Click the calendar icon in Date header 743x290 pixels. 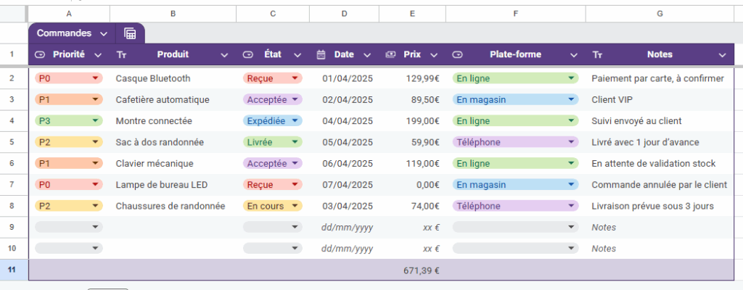coord(321,54)
